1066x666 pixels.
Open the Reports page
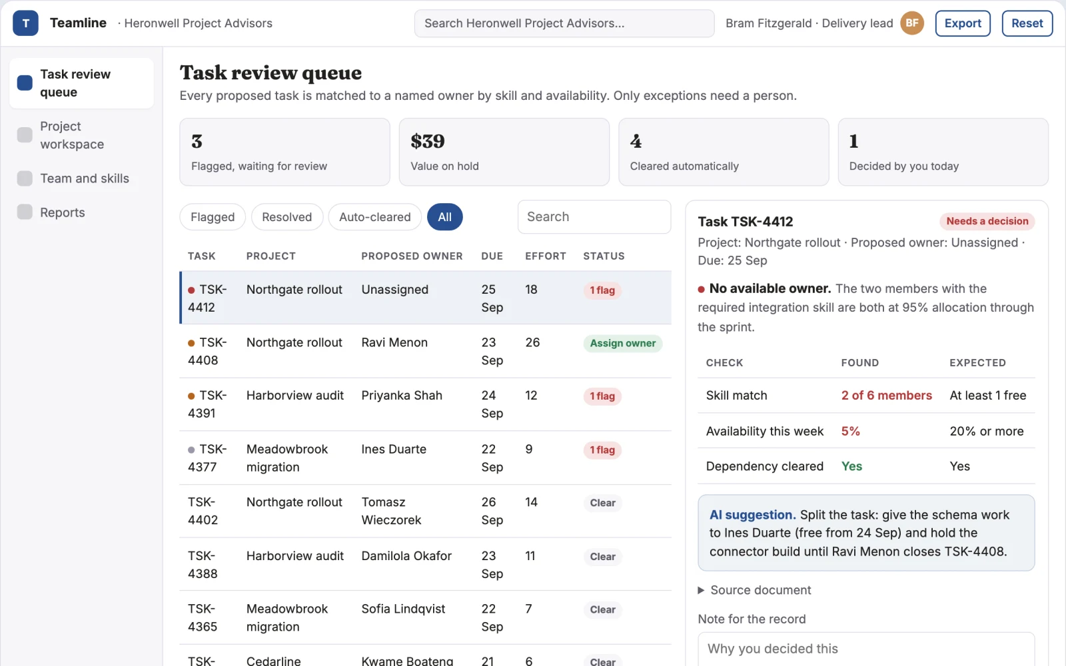[82, 212]
